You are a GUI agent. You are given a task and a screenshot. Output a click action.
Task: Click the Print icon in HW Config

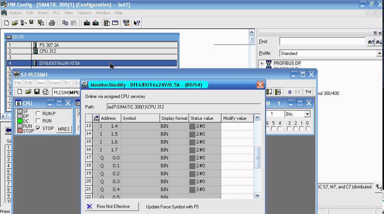click(52, 23)
